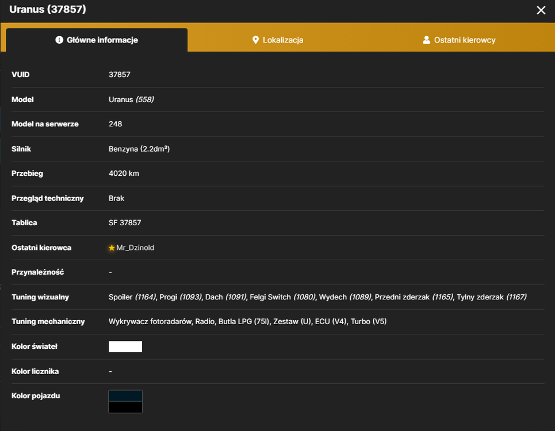Screen dimensions: 555x431
Task: Click the Przynależność row label
Action: pyautogui.click(x=37, y=272)
